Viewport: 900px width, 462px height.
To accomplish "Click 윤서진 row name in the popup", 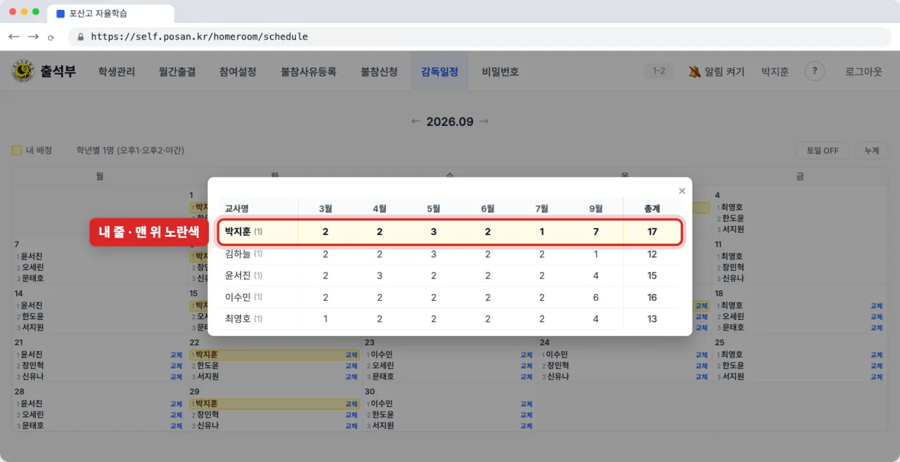I will click(x=238, y=276).
